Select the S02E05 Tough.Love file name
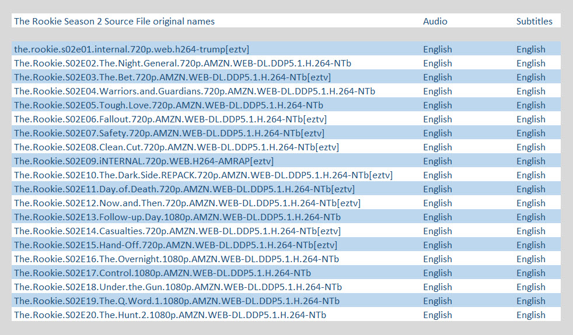 click(169, 105)
